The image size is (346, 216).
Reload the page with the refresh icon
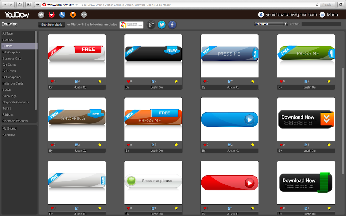pos(317,5)
